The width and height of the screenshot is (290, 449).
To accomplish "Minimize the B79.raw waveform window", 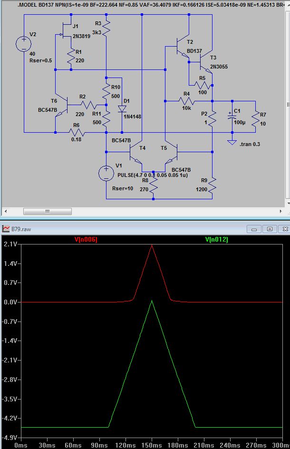I will 254,229.
